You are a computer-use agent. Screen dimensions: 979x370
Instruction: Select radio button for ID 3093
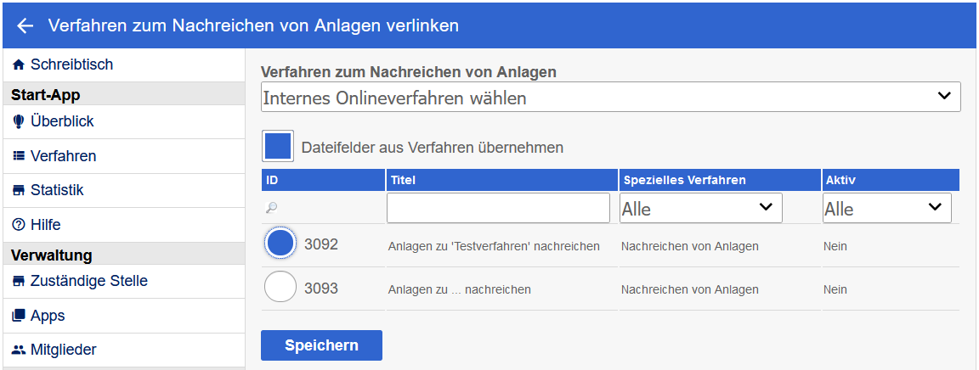(x=280, y=288)
